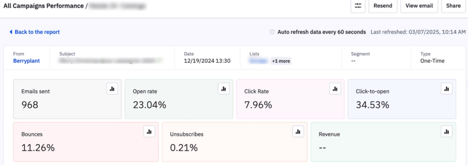Select the blurred list name tag
The height and width of the screenshot is (165, 468).
point(259,61)
